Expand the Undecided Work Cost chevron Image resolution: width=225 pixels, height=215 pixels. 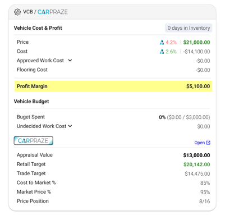[70, 126]
